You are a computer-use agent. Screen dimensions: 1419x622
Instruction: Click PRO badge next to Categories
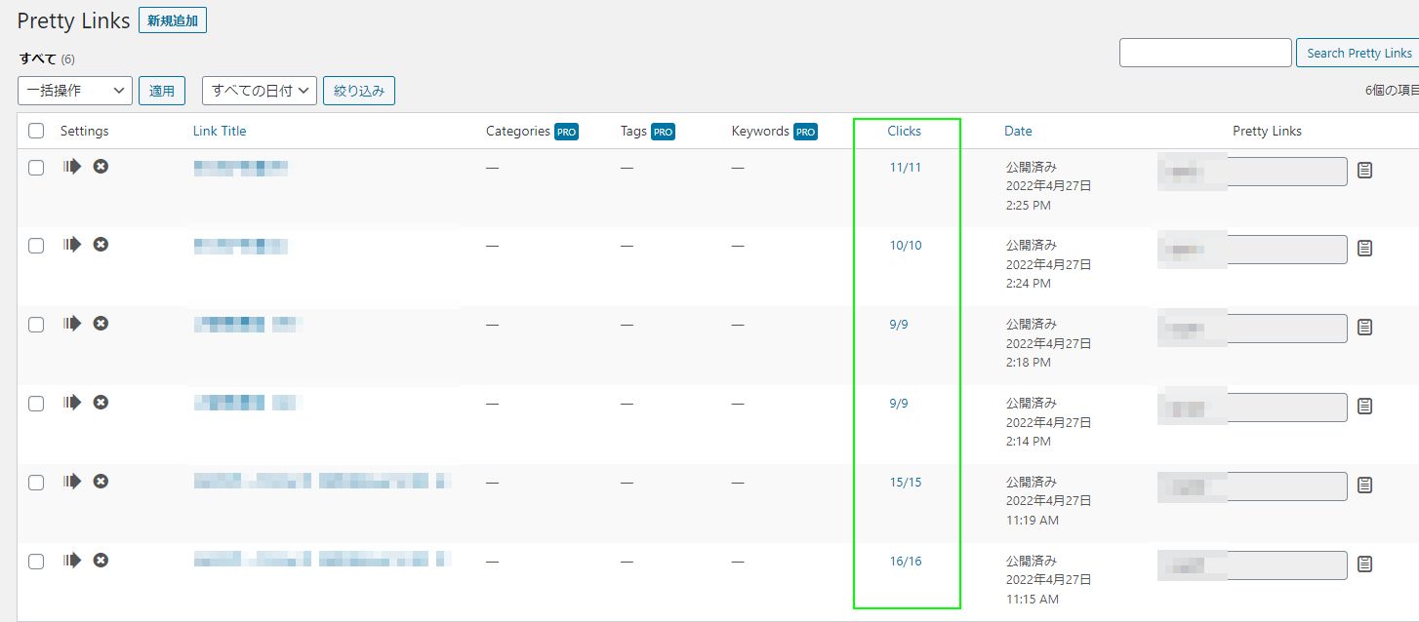tap(567, 132)
